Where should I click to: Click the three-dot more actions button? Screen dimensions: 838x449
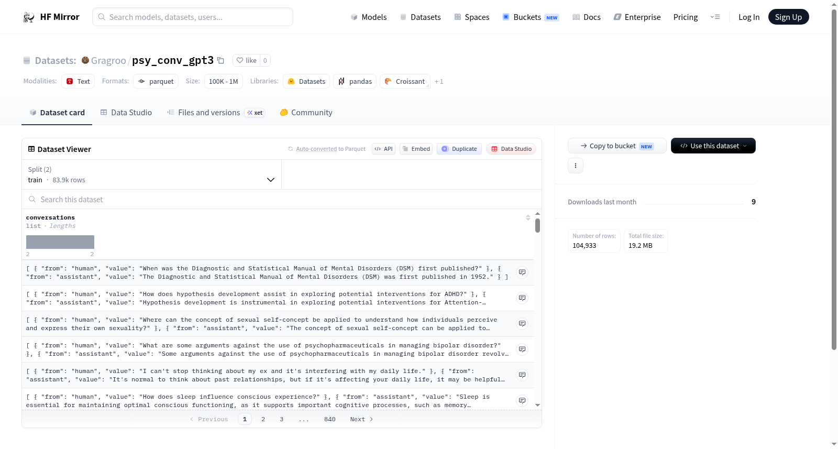576,166
